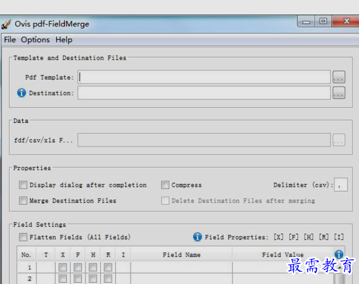Toggle the X checkbox in row 2
The image size is (359, 284).
[63, 279]
